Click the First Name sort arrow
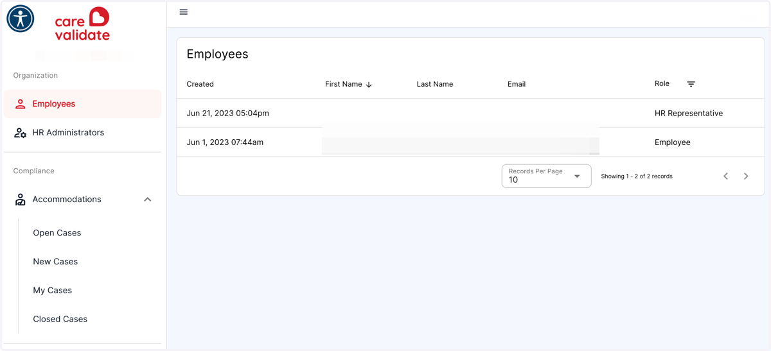This screenshot has height=351, width=771. point(369,85)
